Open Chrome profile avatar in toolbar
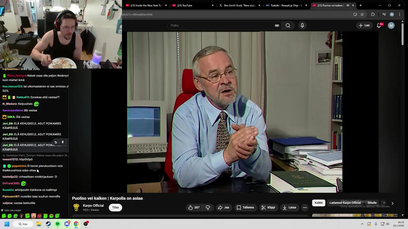This screenshot has height=229, width=408. click(392, 14)
